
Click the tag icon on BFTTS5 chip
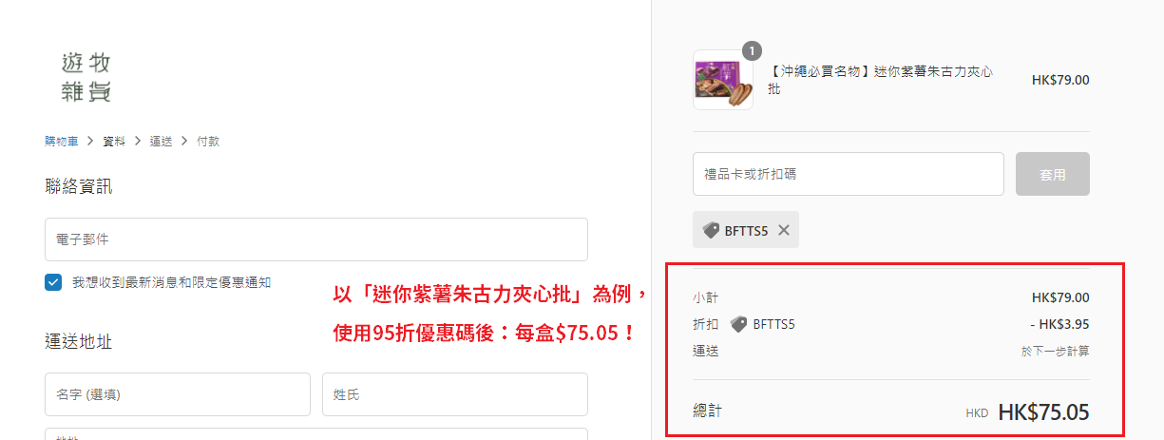point(711,230)
